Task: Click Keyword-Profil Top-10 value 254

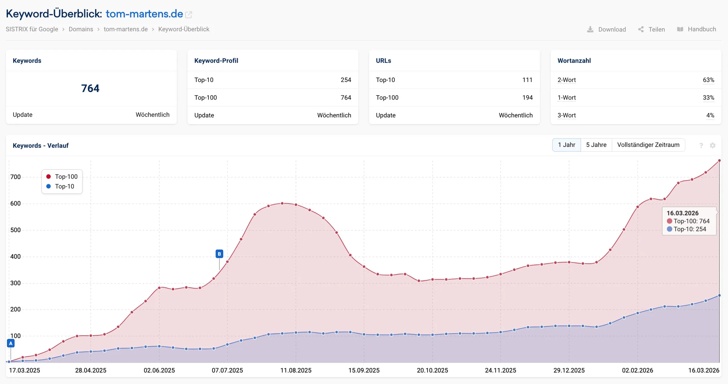Action: click(x=346, y=80)
